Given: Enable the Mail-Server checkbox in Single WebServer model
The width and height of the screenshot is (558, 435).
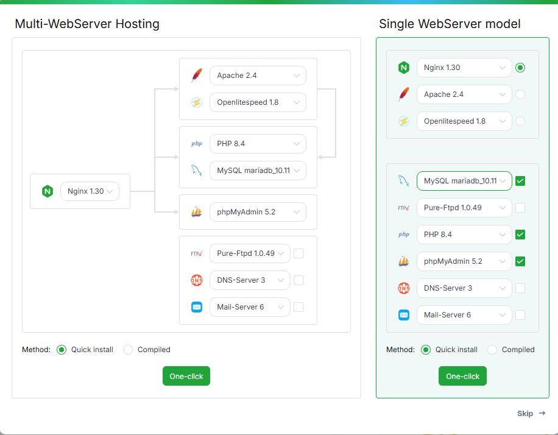Looking at the screenshot, I should (x=520, y=315).
